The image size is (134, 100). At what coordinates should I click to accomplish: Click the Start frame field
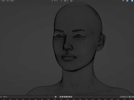(133, 97)
